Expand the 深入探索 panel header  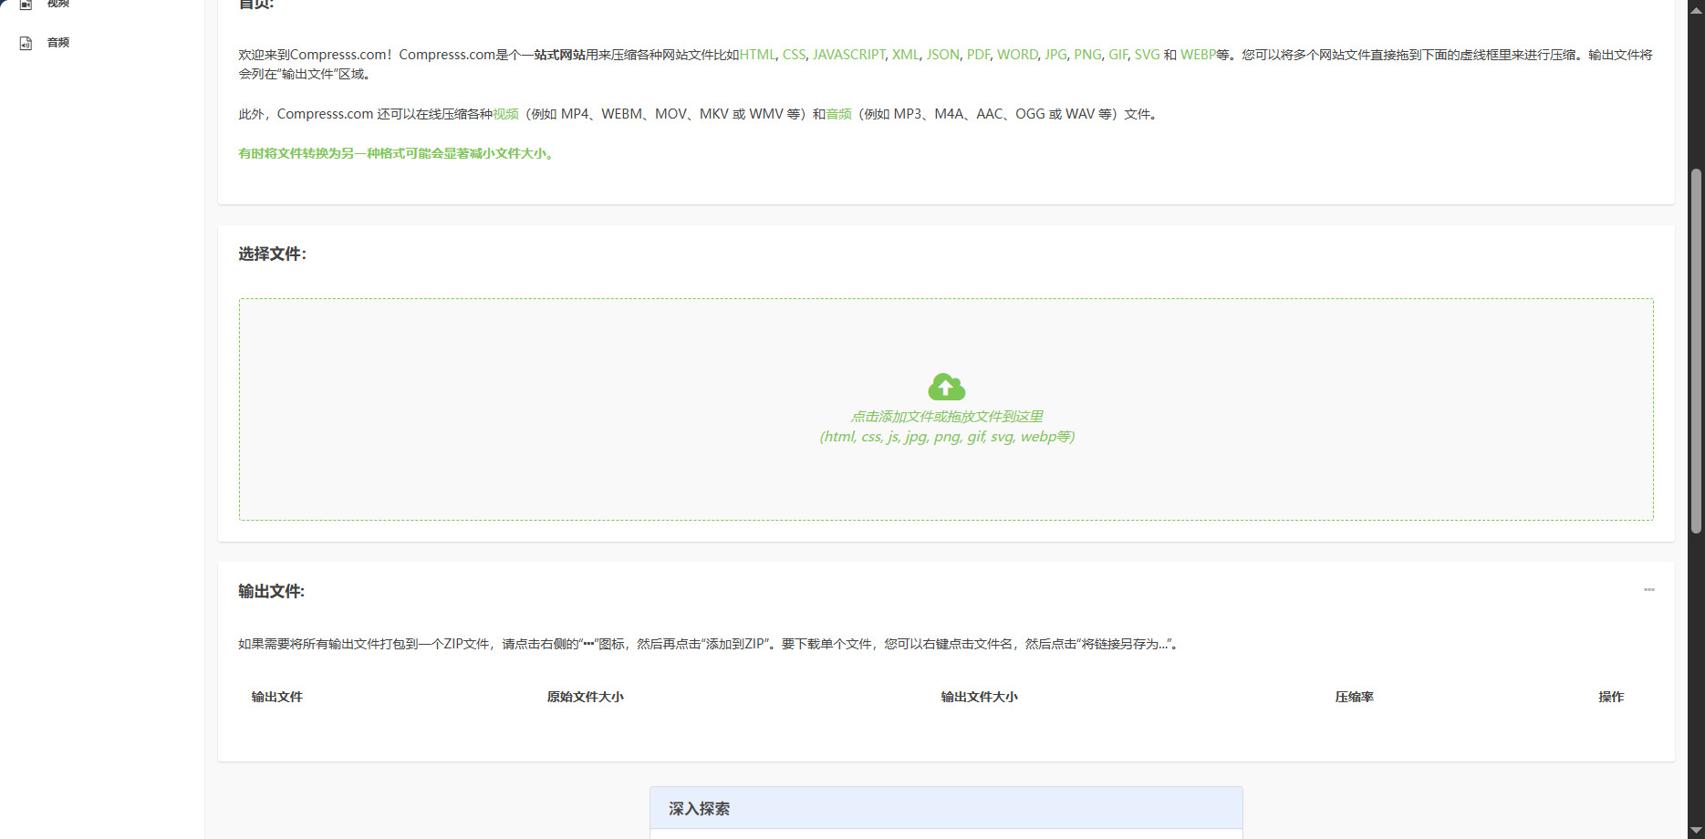pos(946,808)
